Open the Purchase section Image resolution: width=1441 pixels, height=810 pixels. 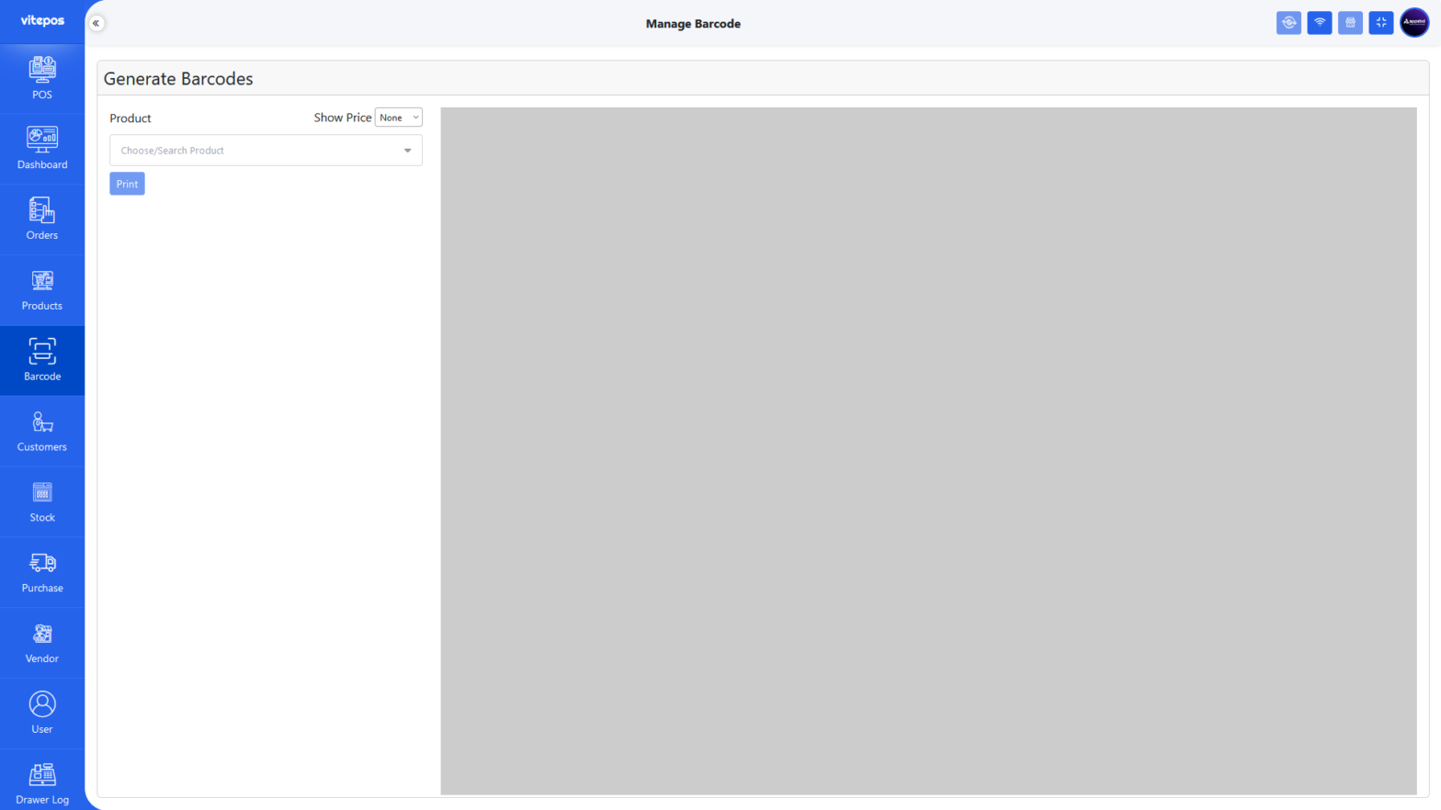(x=42, y=573)
